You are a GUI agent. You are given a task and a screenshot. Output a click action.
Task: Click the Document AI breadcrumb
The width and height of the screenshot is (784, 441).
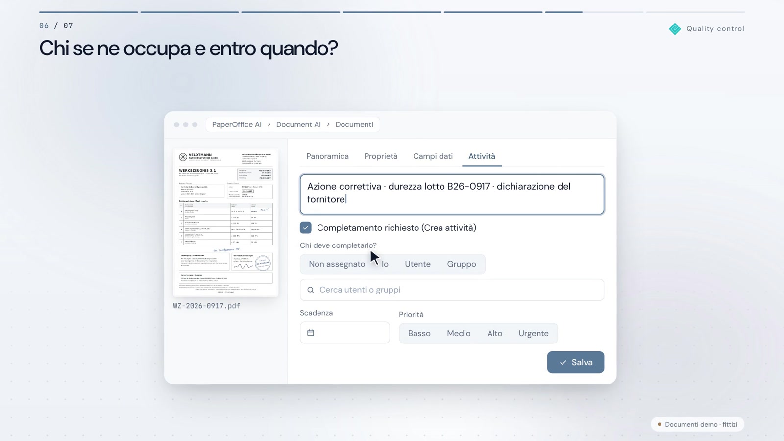[298, 124]
